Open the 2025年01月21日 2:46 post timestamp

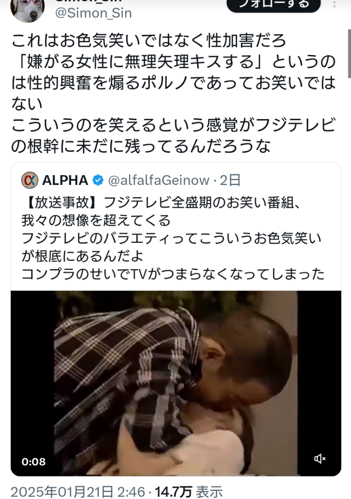(x=78, y=492)
